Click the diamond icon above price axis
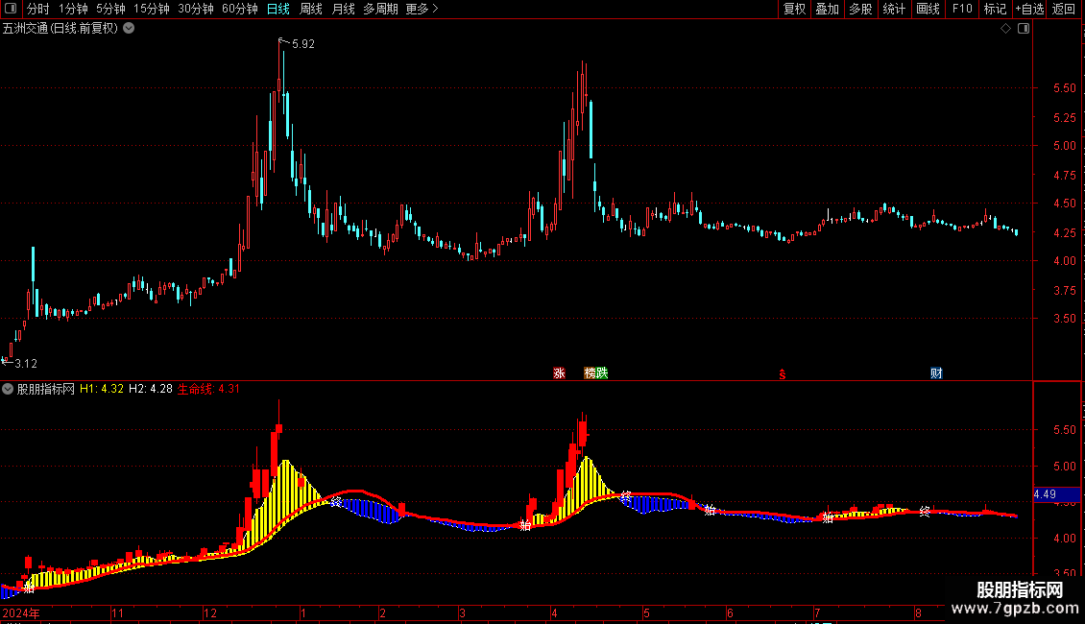The width and height of the screenshot is (1085, 624). (1005, 29)
